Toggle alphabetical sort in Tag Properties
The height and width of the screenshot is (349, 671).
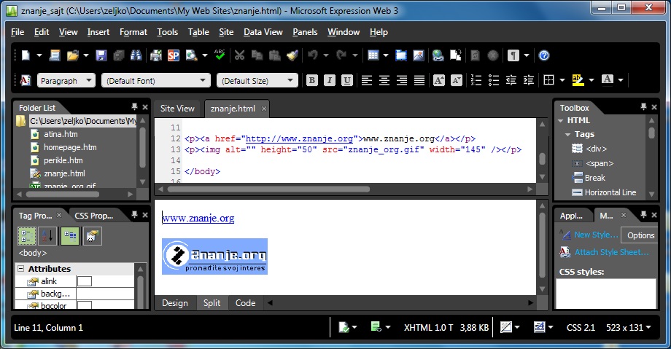(47, 236)
